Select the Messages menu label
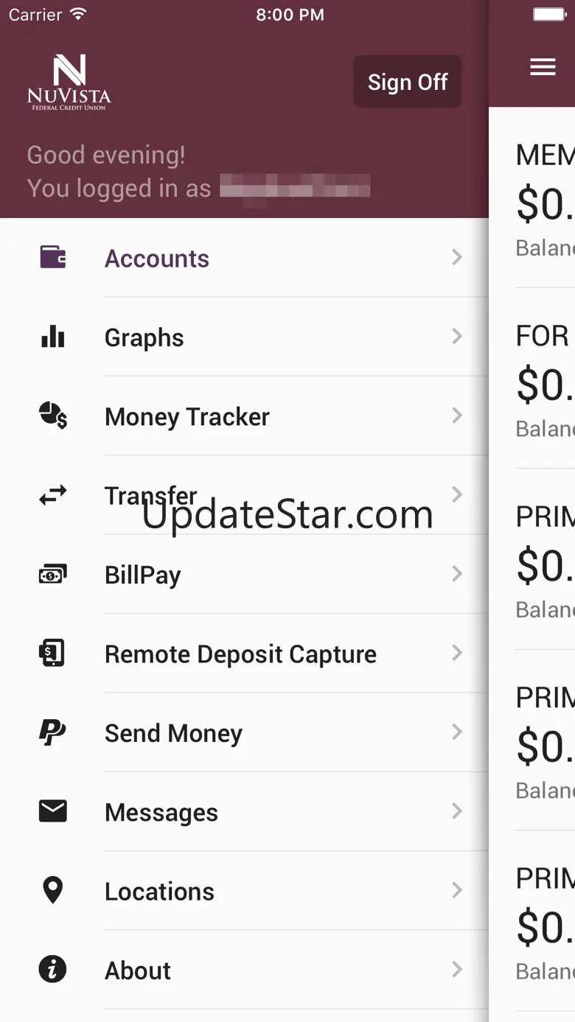 click(161, 813)
